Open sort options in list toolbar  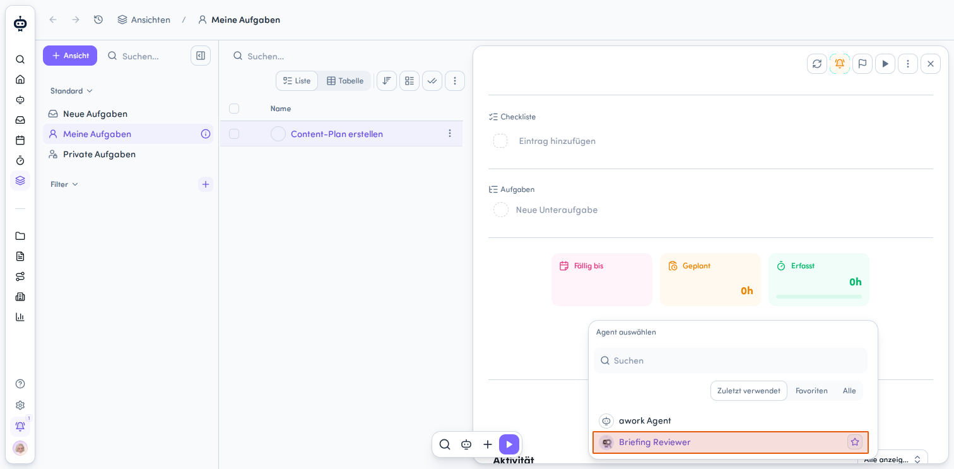click(387, 81)
